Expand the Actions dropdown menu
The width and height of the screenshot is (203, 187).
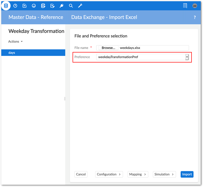click(x=15, y=41)
